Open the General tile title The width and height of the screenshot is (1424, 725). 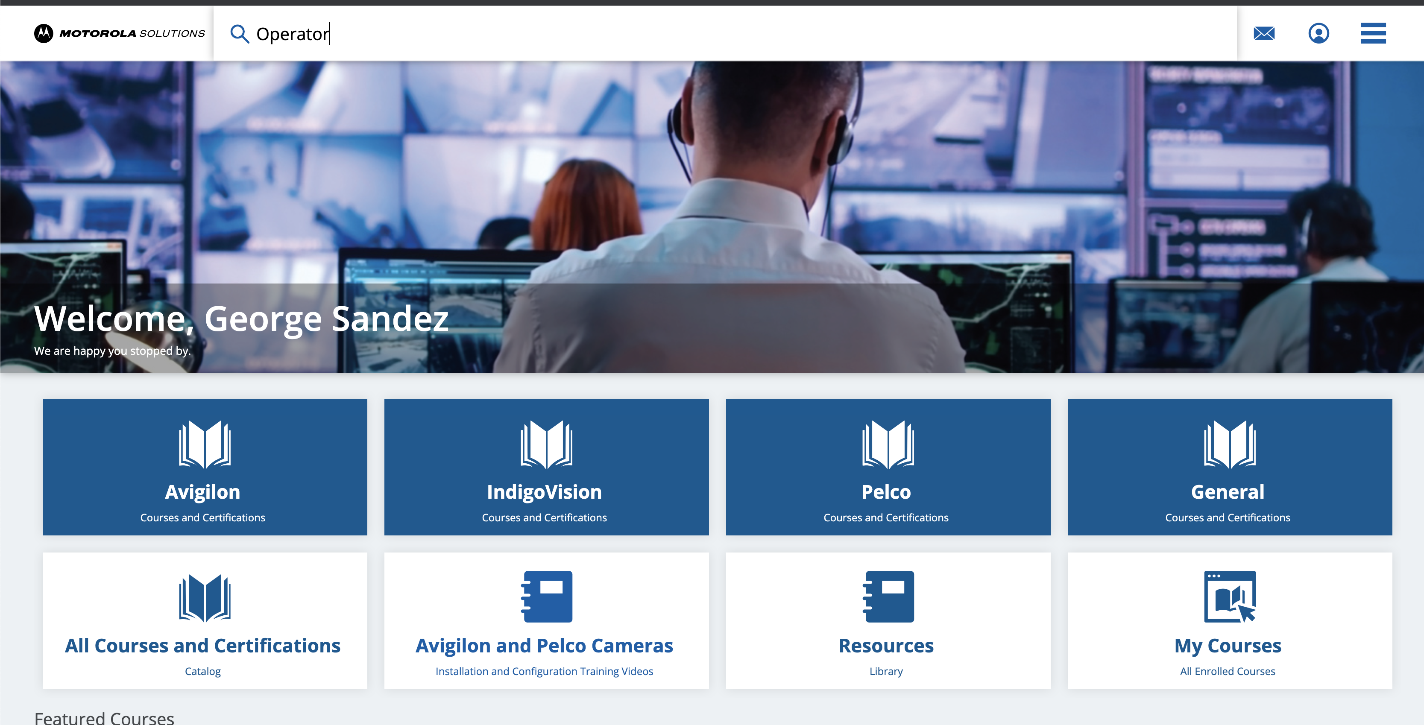[x=1228, y=492]
